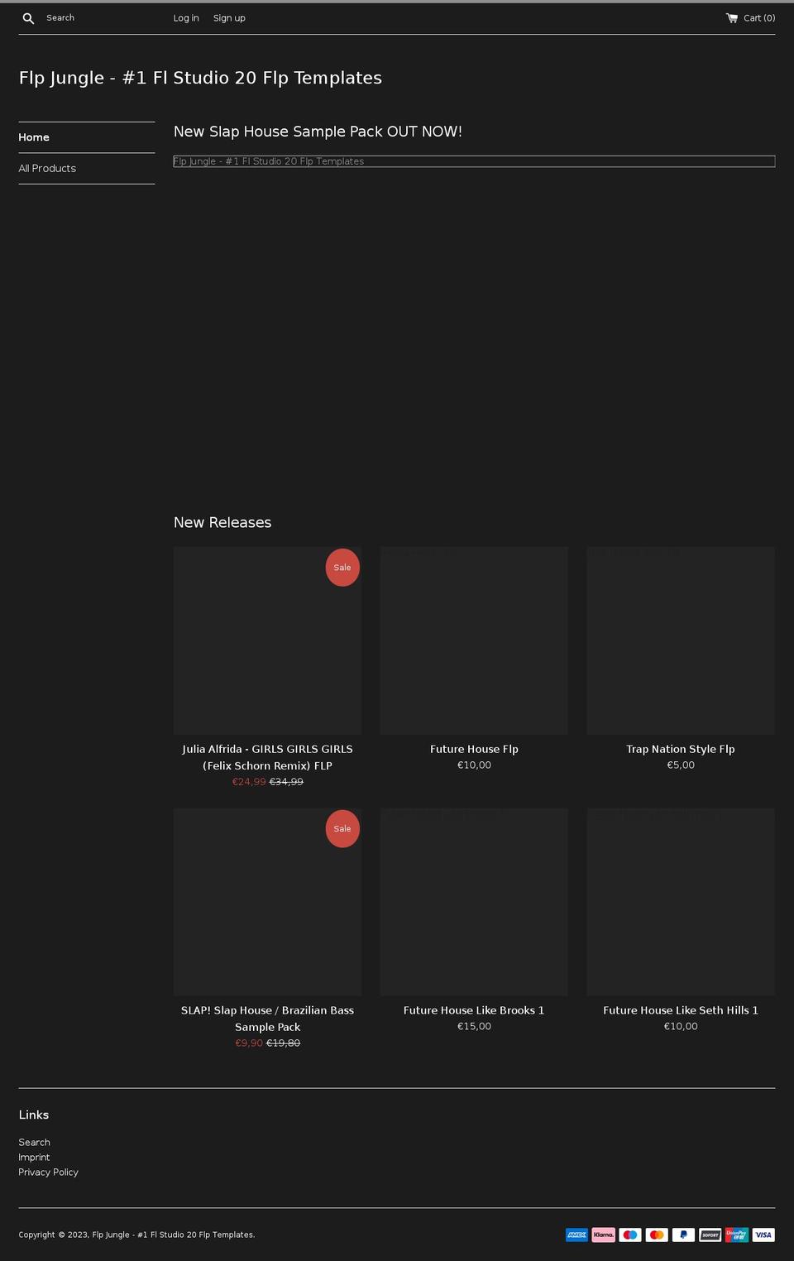This screenshot has width=794, height=1261.
Task: Open Cart (0) link
Action: (x=751, y=17)
